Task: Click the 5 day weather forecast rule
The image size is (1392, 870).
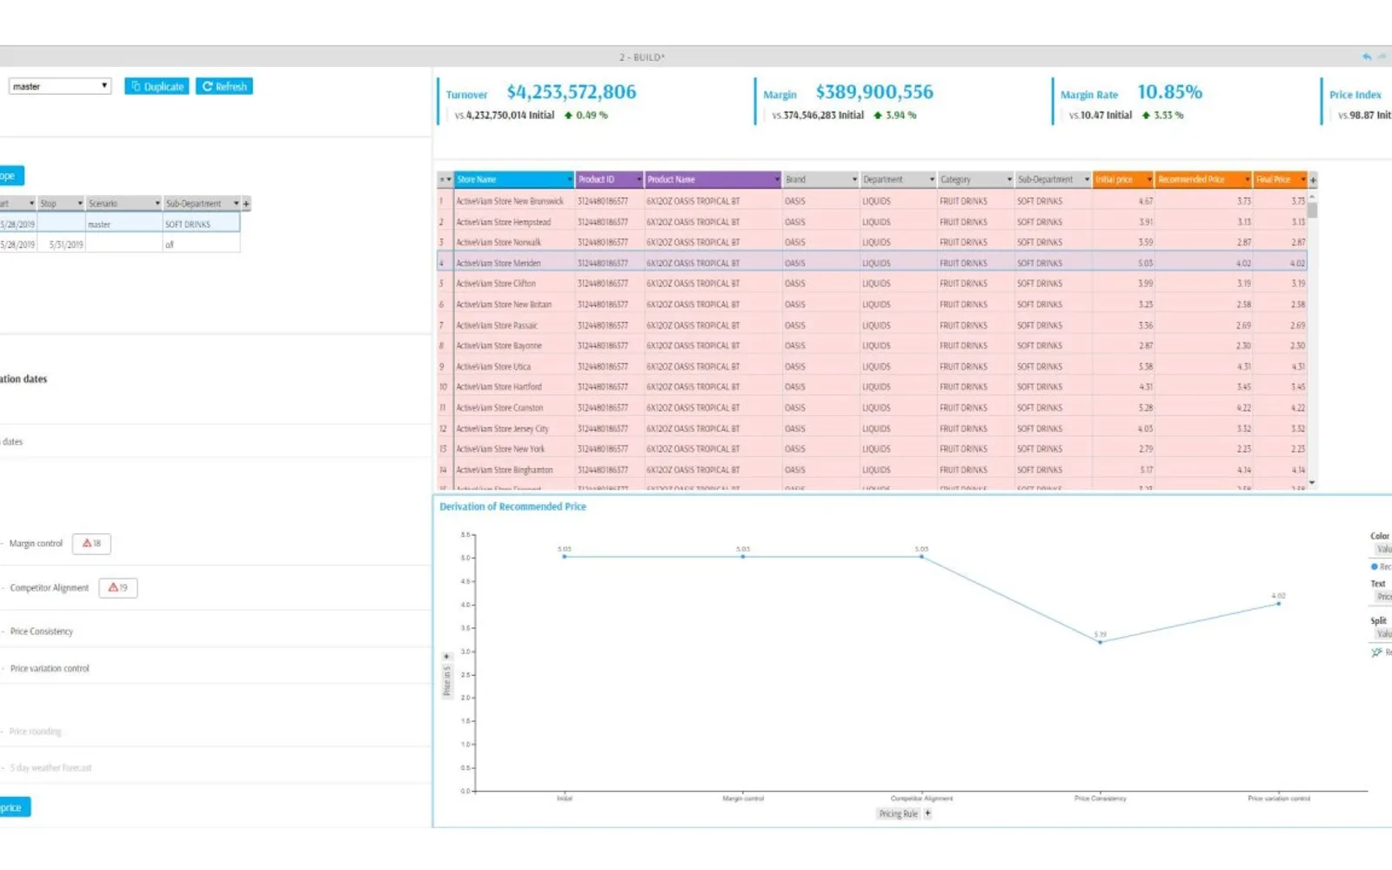Action: point(50,768)
